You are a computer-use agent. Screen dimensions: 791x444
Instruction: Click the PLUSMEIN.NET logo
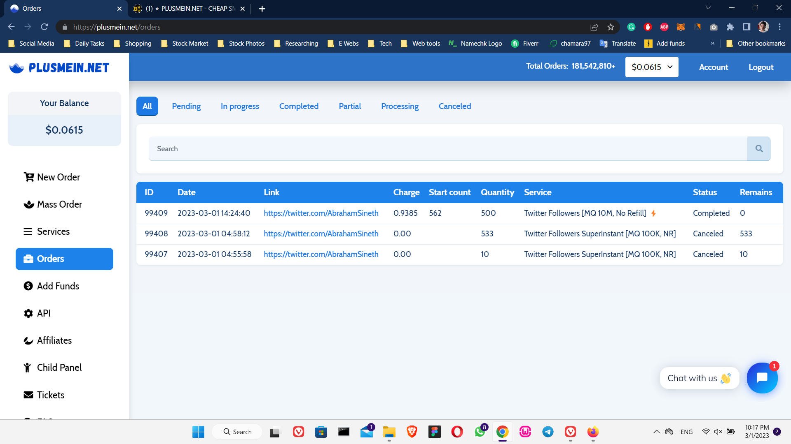(x=59, y=68)
